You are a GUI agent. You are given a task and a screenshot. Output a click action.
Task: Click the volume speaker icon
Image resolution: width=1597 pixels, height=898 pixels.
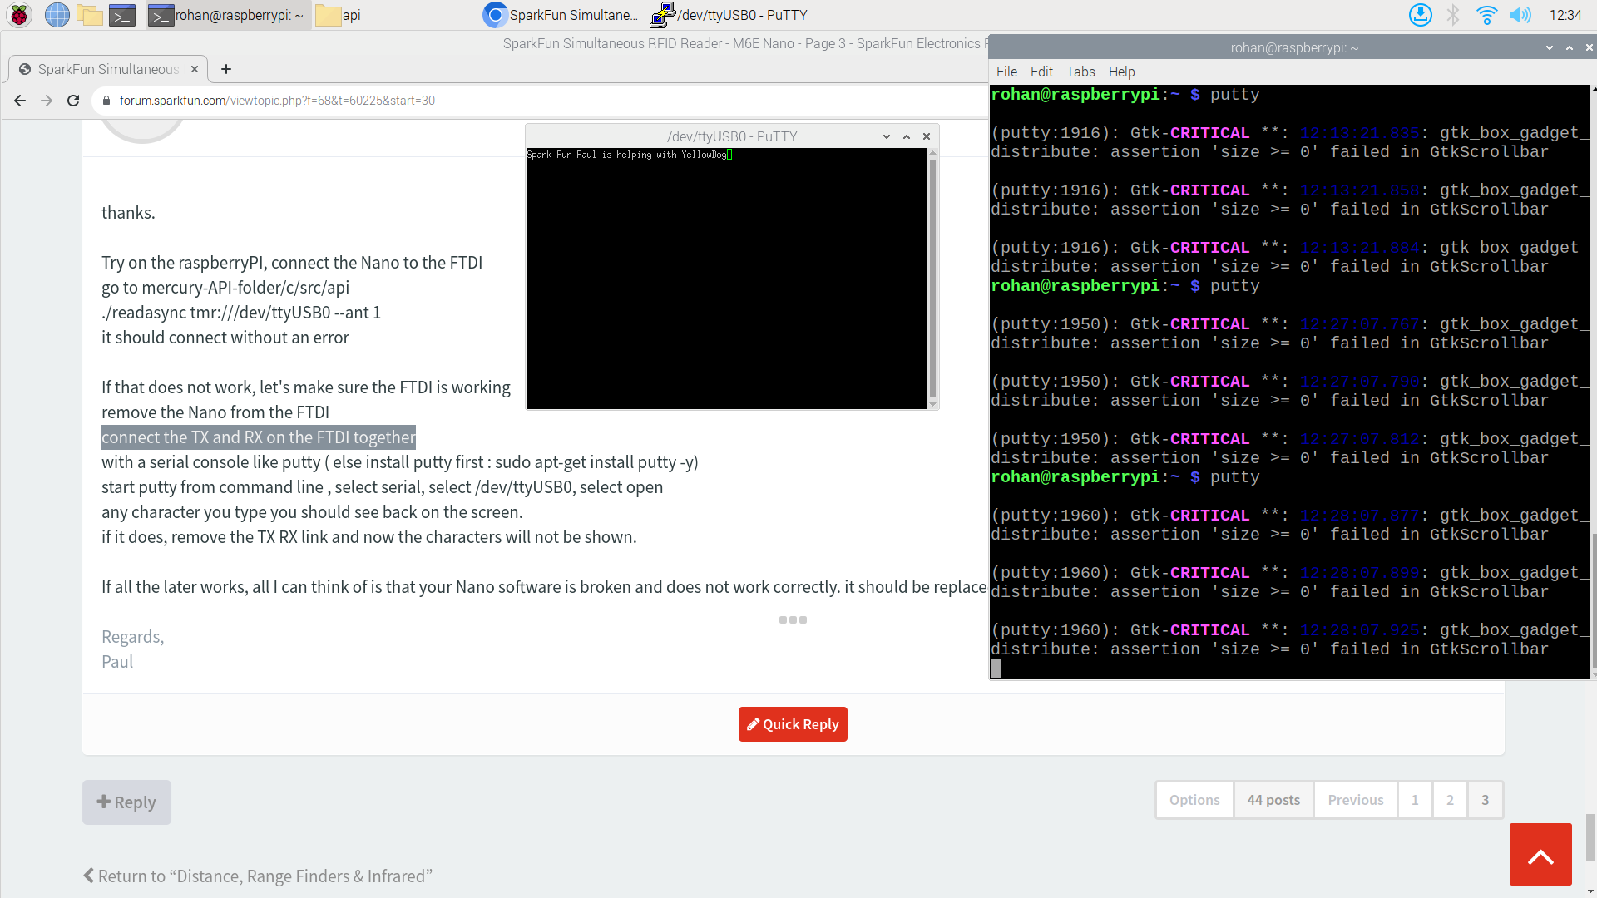point(1520,15)
